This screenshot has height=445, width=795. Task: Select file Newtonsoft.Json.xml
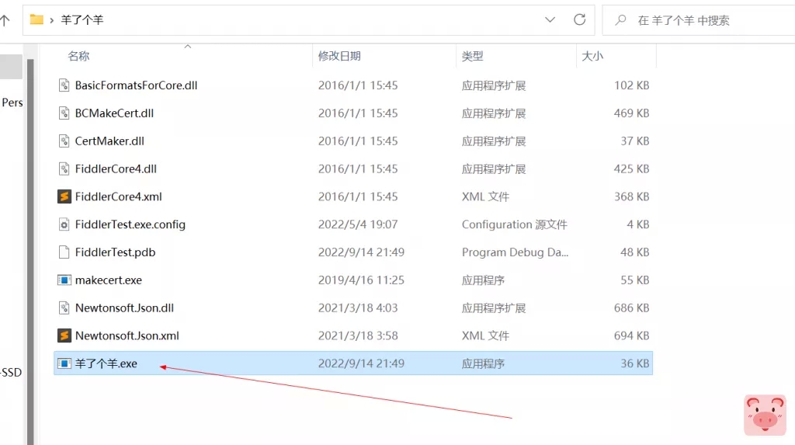[127, 335]
